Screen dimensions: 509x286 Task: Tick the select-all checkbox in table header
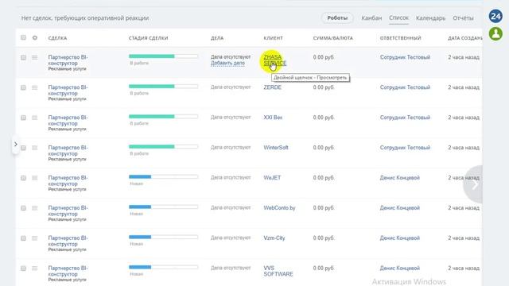[23, 37]
